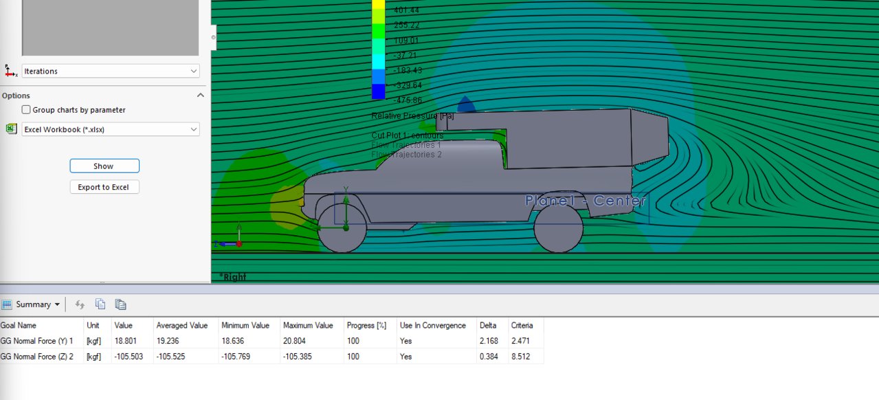Image resolution: width=879 pixels, height=400 pixels.
Task: Click the Minimum Value column header
Action: tap(245, 325)
